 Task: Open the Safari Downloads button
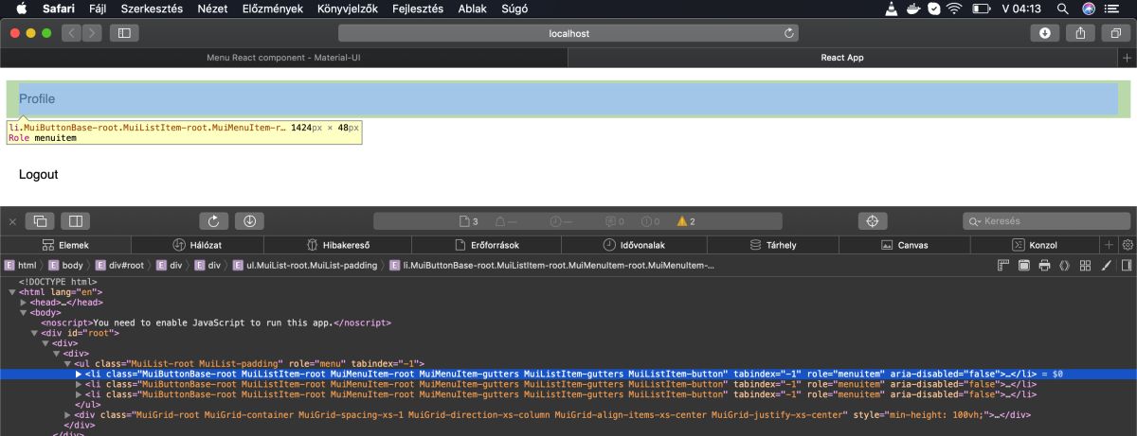click(1045, 33)
